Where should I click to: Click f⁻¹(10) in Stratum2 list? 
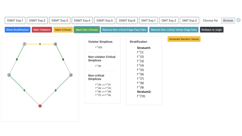(141, 96)
